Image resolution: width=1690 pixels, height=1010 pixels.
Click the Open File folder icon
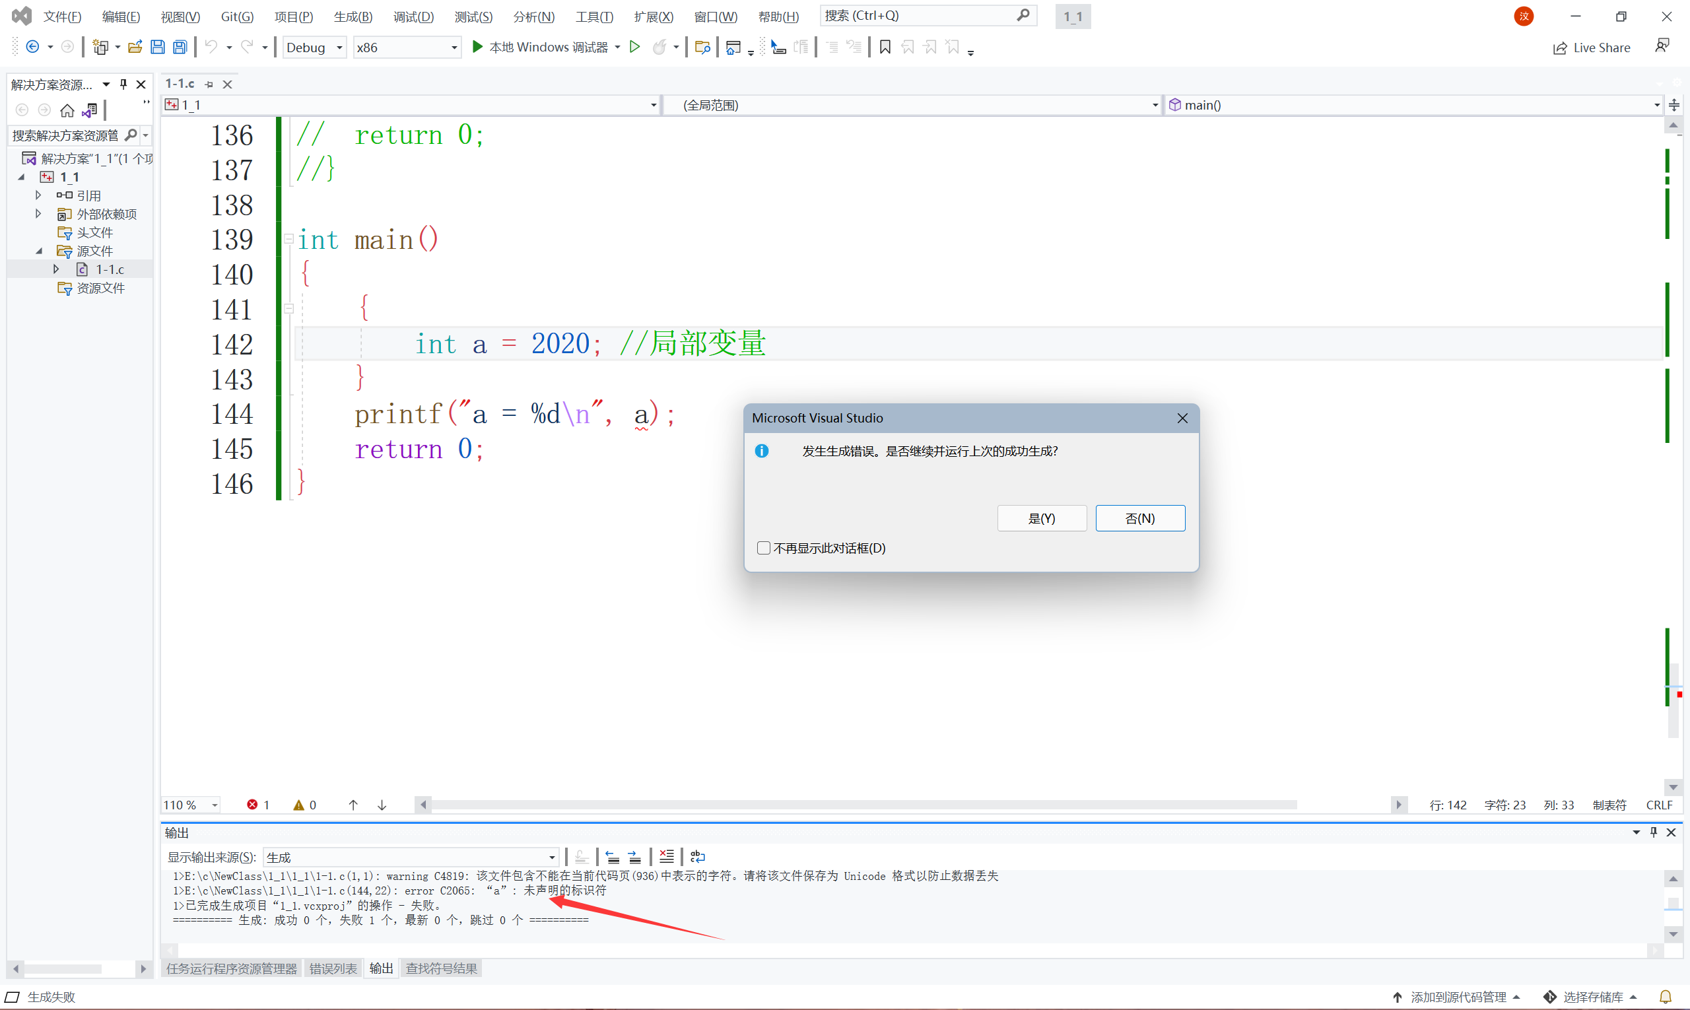click(x=135, y=47)
